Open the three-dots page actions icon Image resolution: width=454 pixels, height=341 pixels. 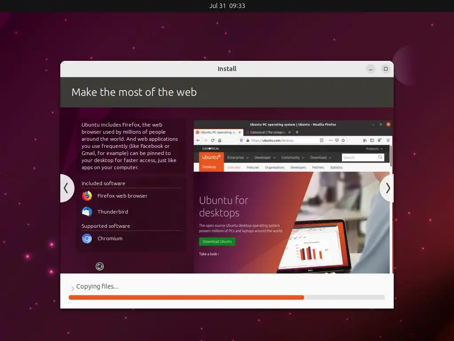[330, 140]
